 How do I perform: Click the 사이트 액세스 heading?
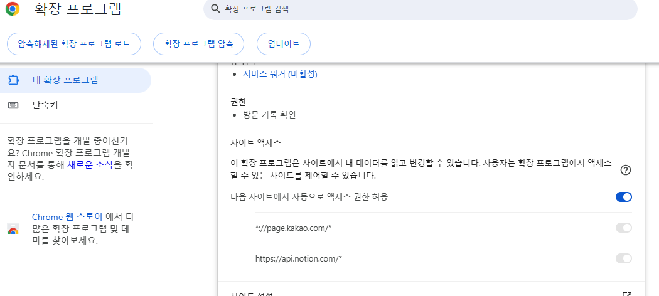256,143
